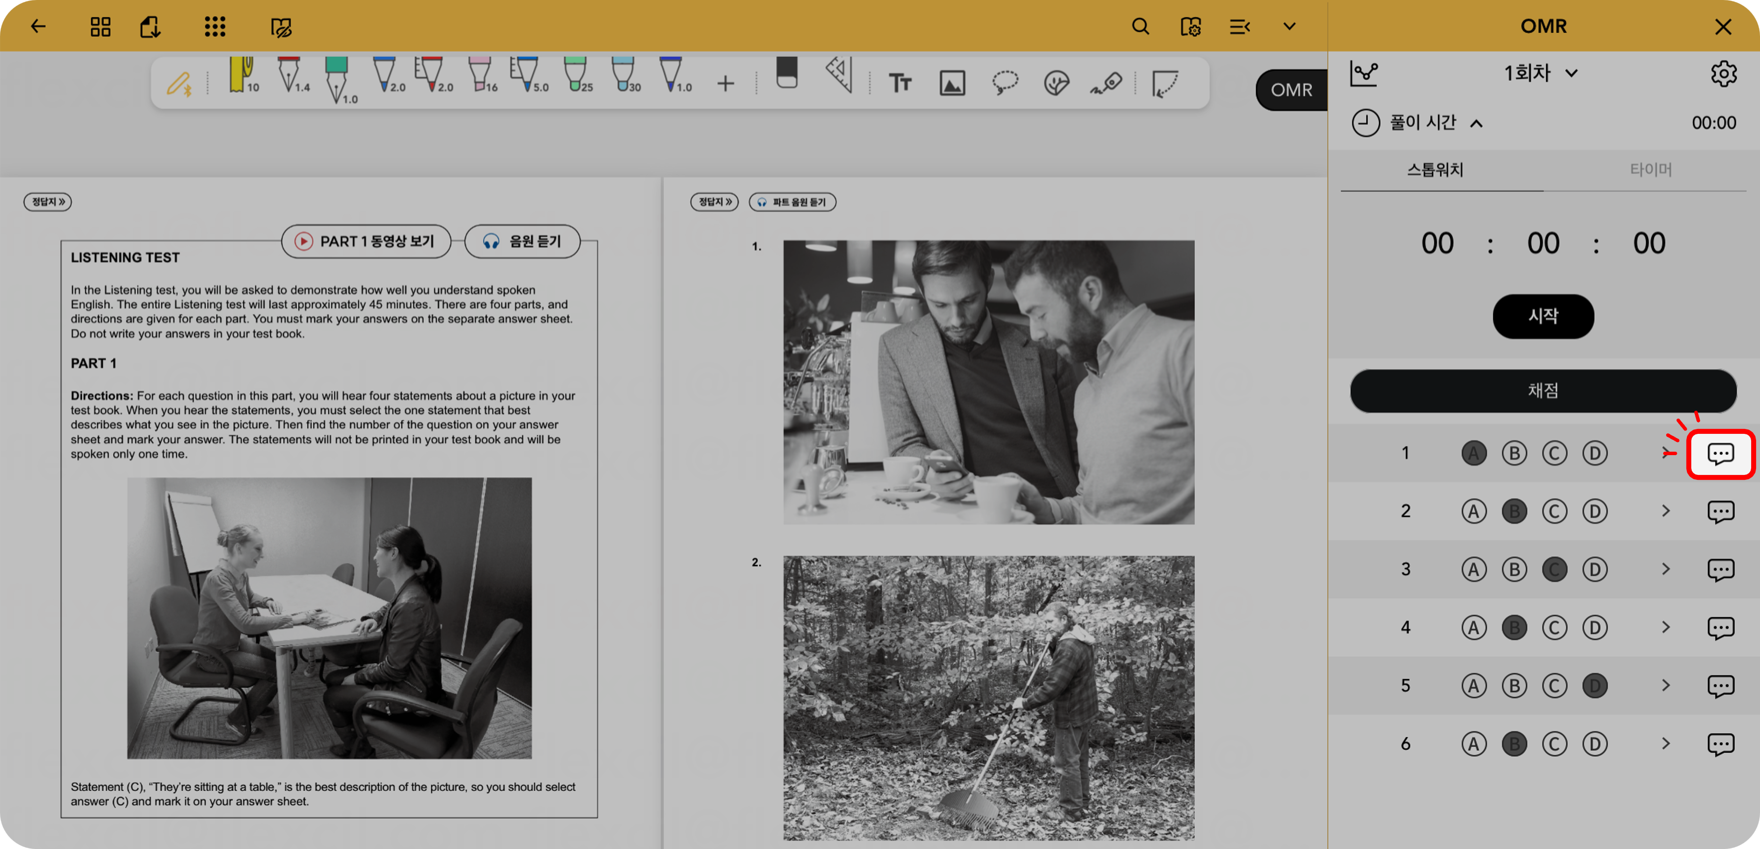Open 정답지 link on right page
Screen dimensions: 1760x849
click(714, 202)
